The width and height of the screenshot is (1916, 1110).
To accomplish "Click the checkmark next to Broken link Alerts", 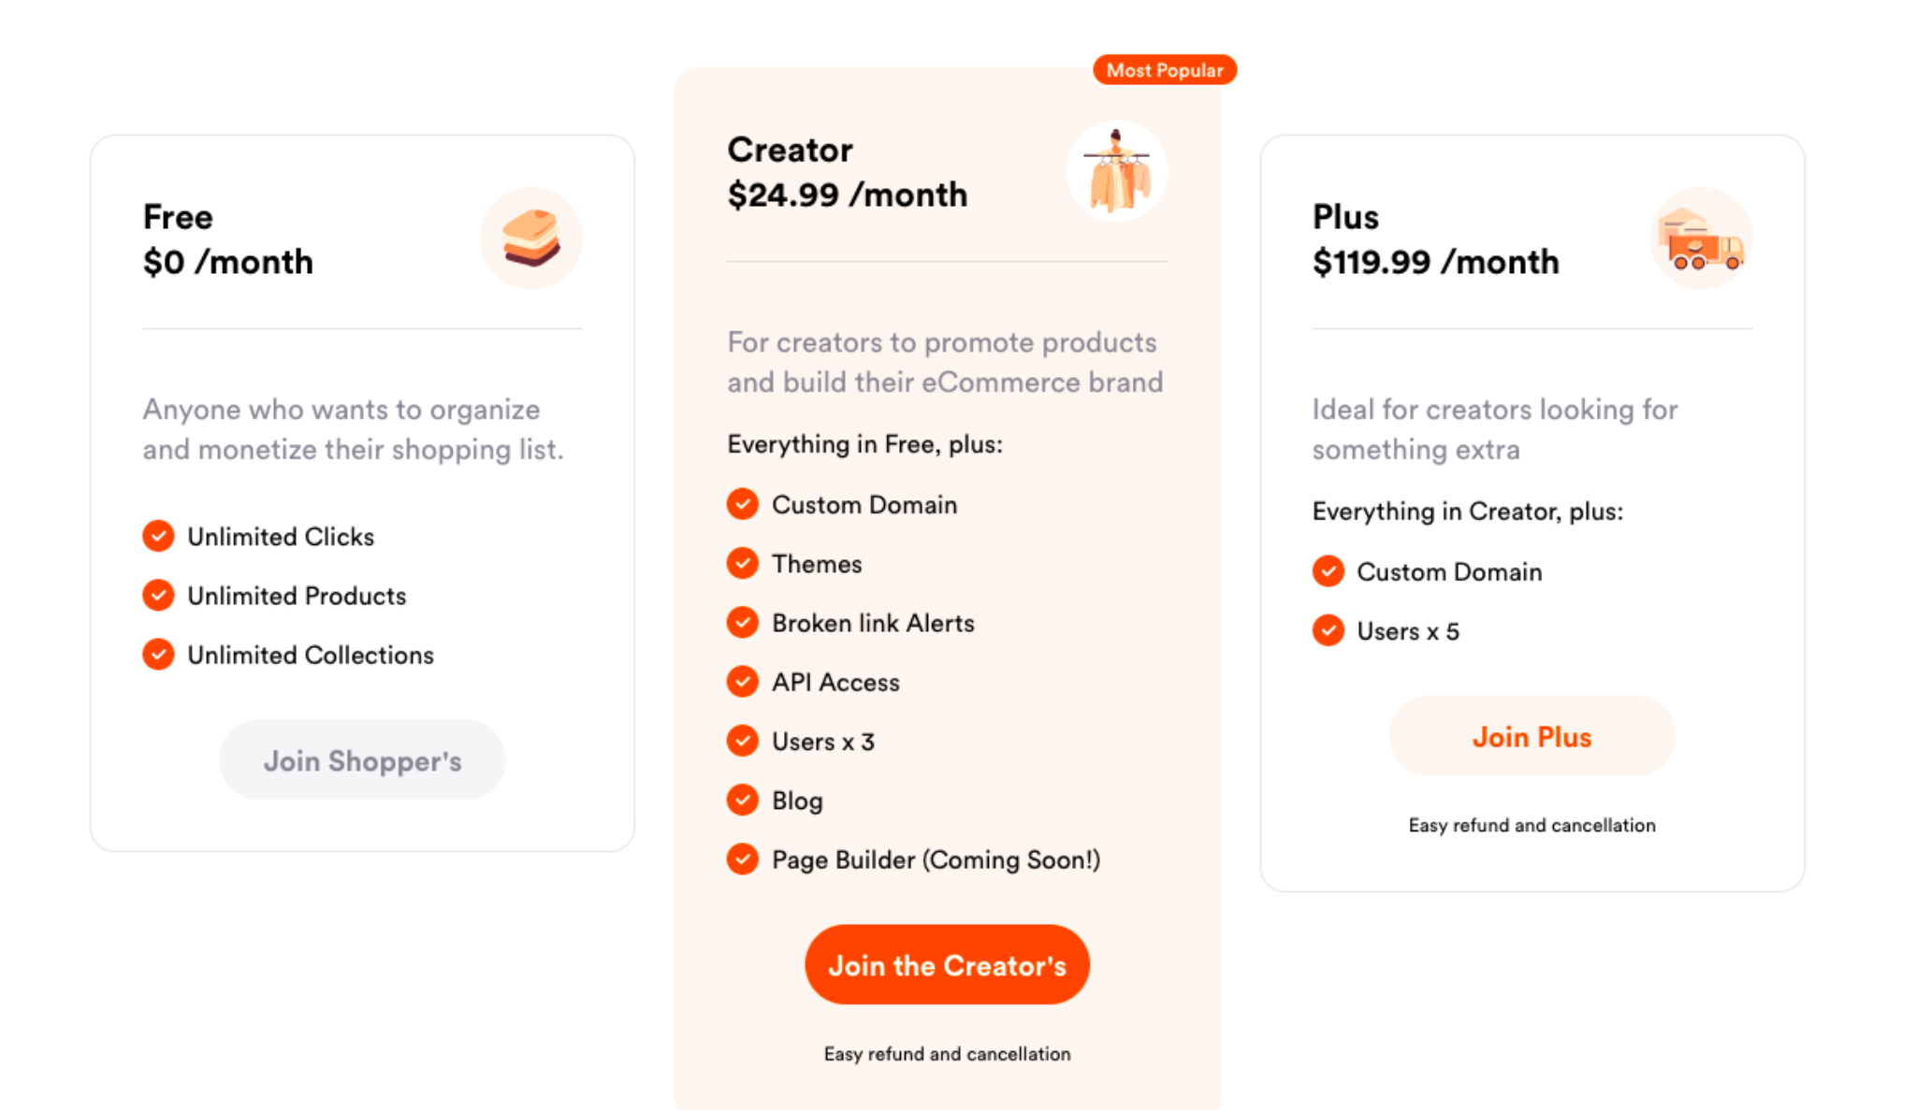I will (743, 622).
